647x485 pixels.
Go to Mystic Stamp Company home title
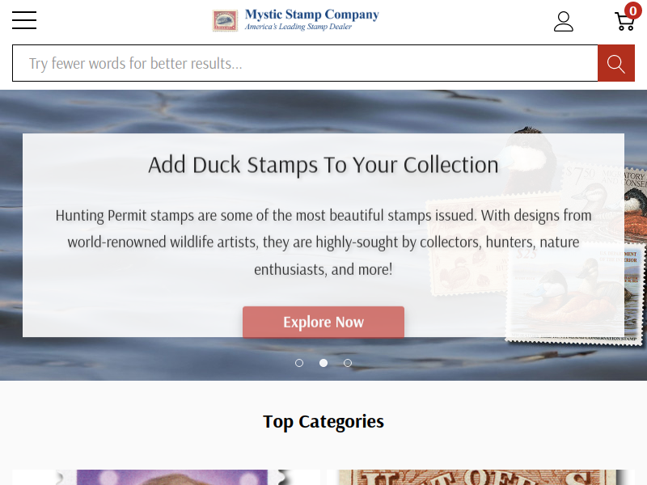[x=312, y=15]
